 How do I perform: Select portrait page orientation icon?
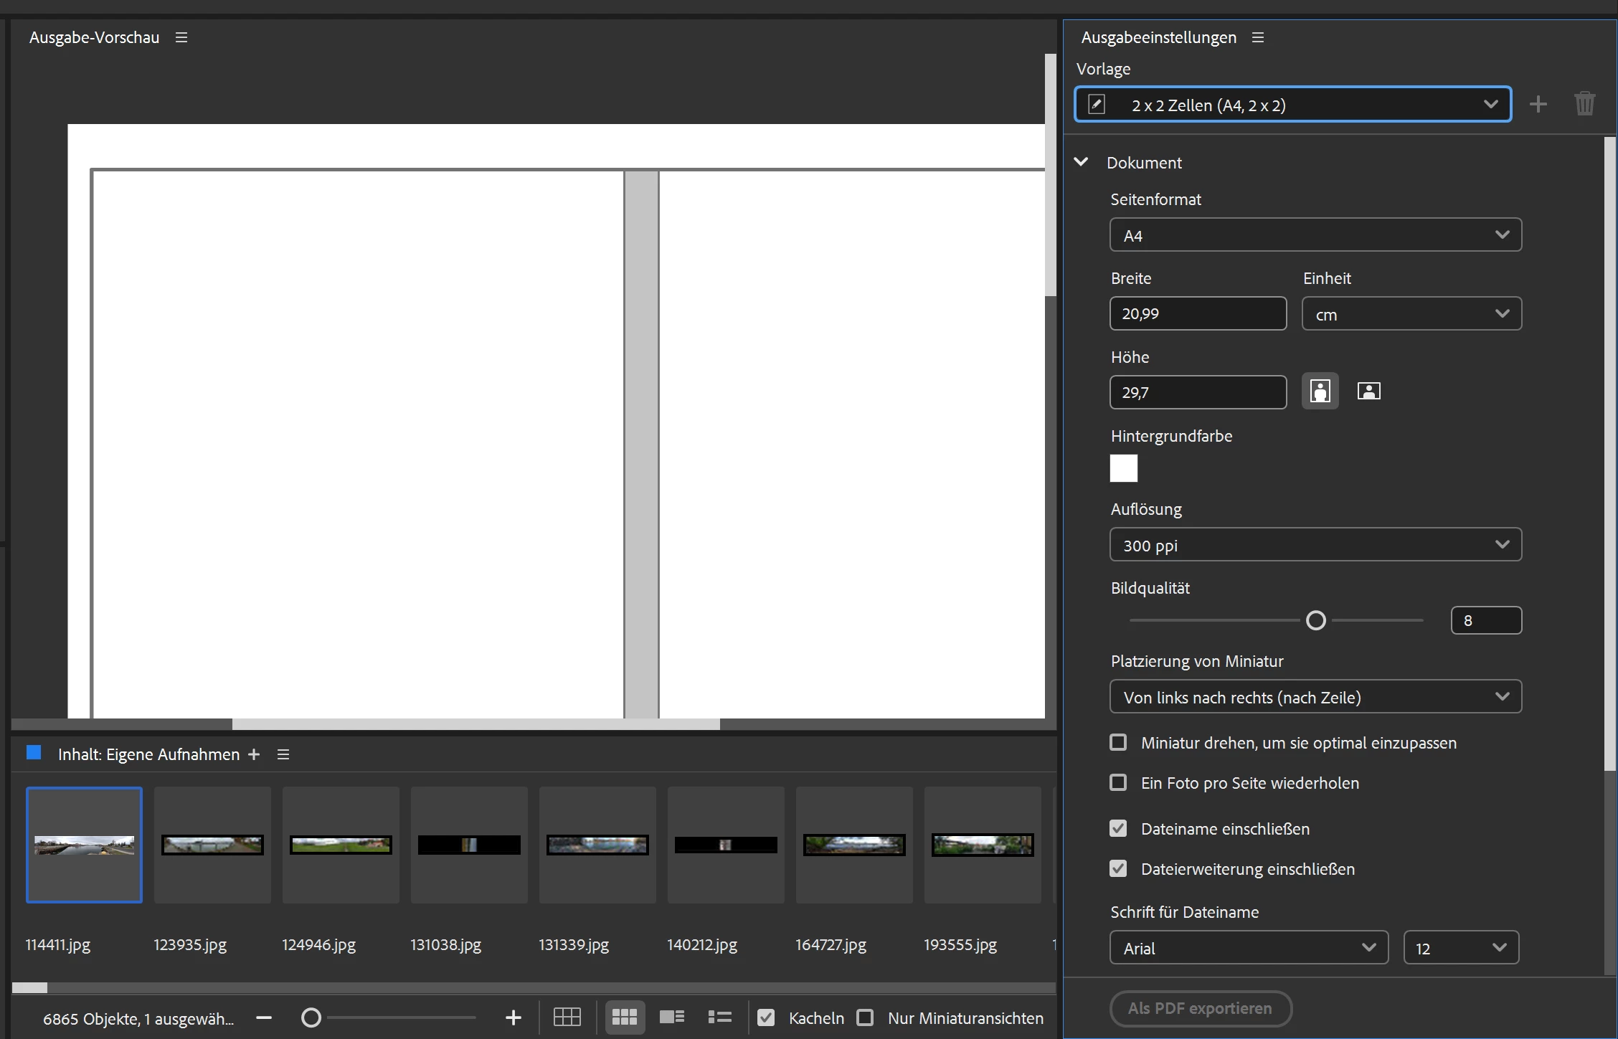[1320, 392]
